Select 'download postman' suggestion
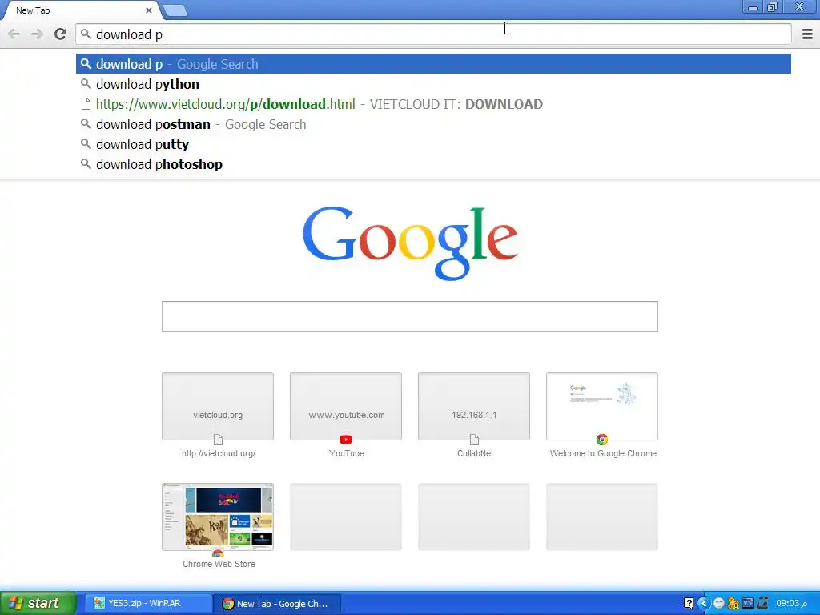 [433, 124]
